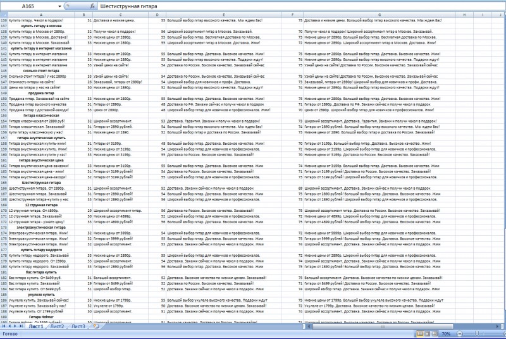Screen dimensions: 506x339
Task: Click the bold cell 'Шестиструнная гитара' in row 165
Action: [x=41, y=183]
